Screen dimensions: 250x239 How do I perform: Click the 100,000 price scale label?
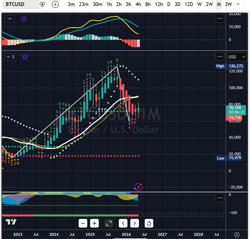(x=236, y=88)
